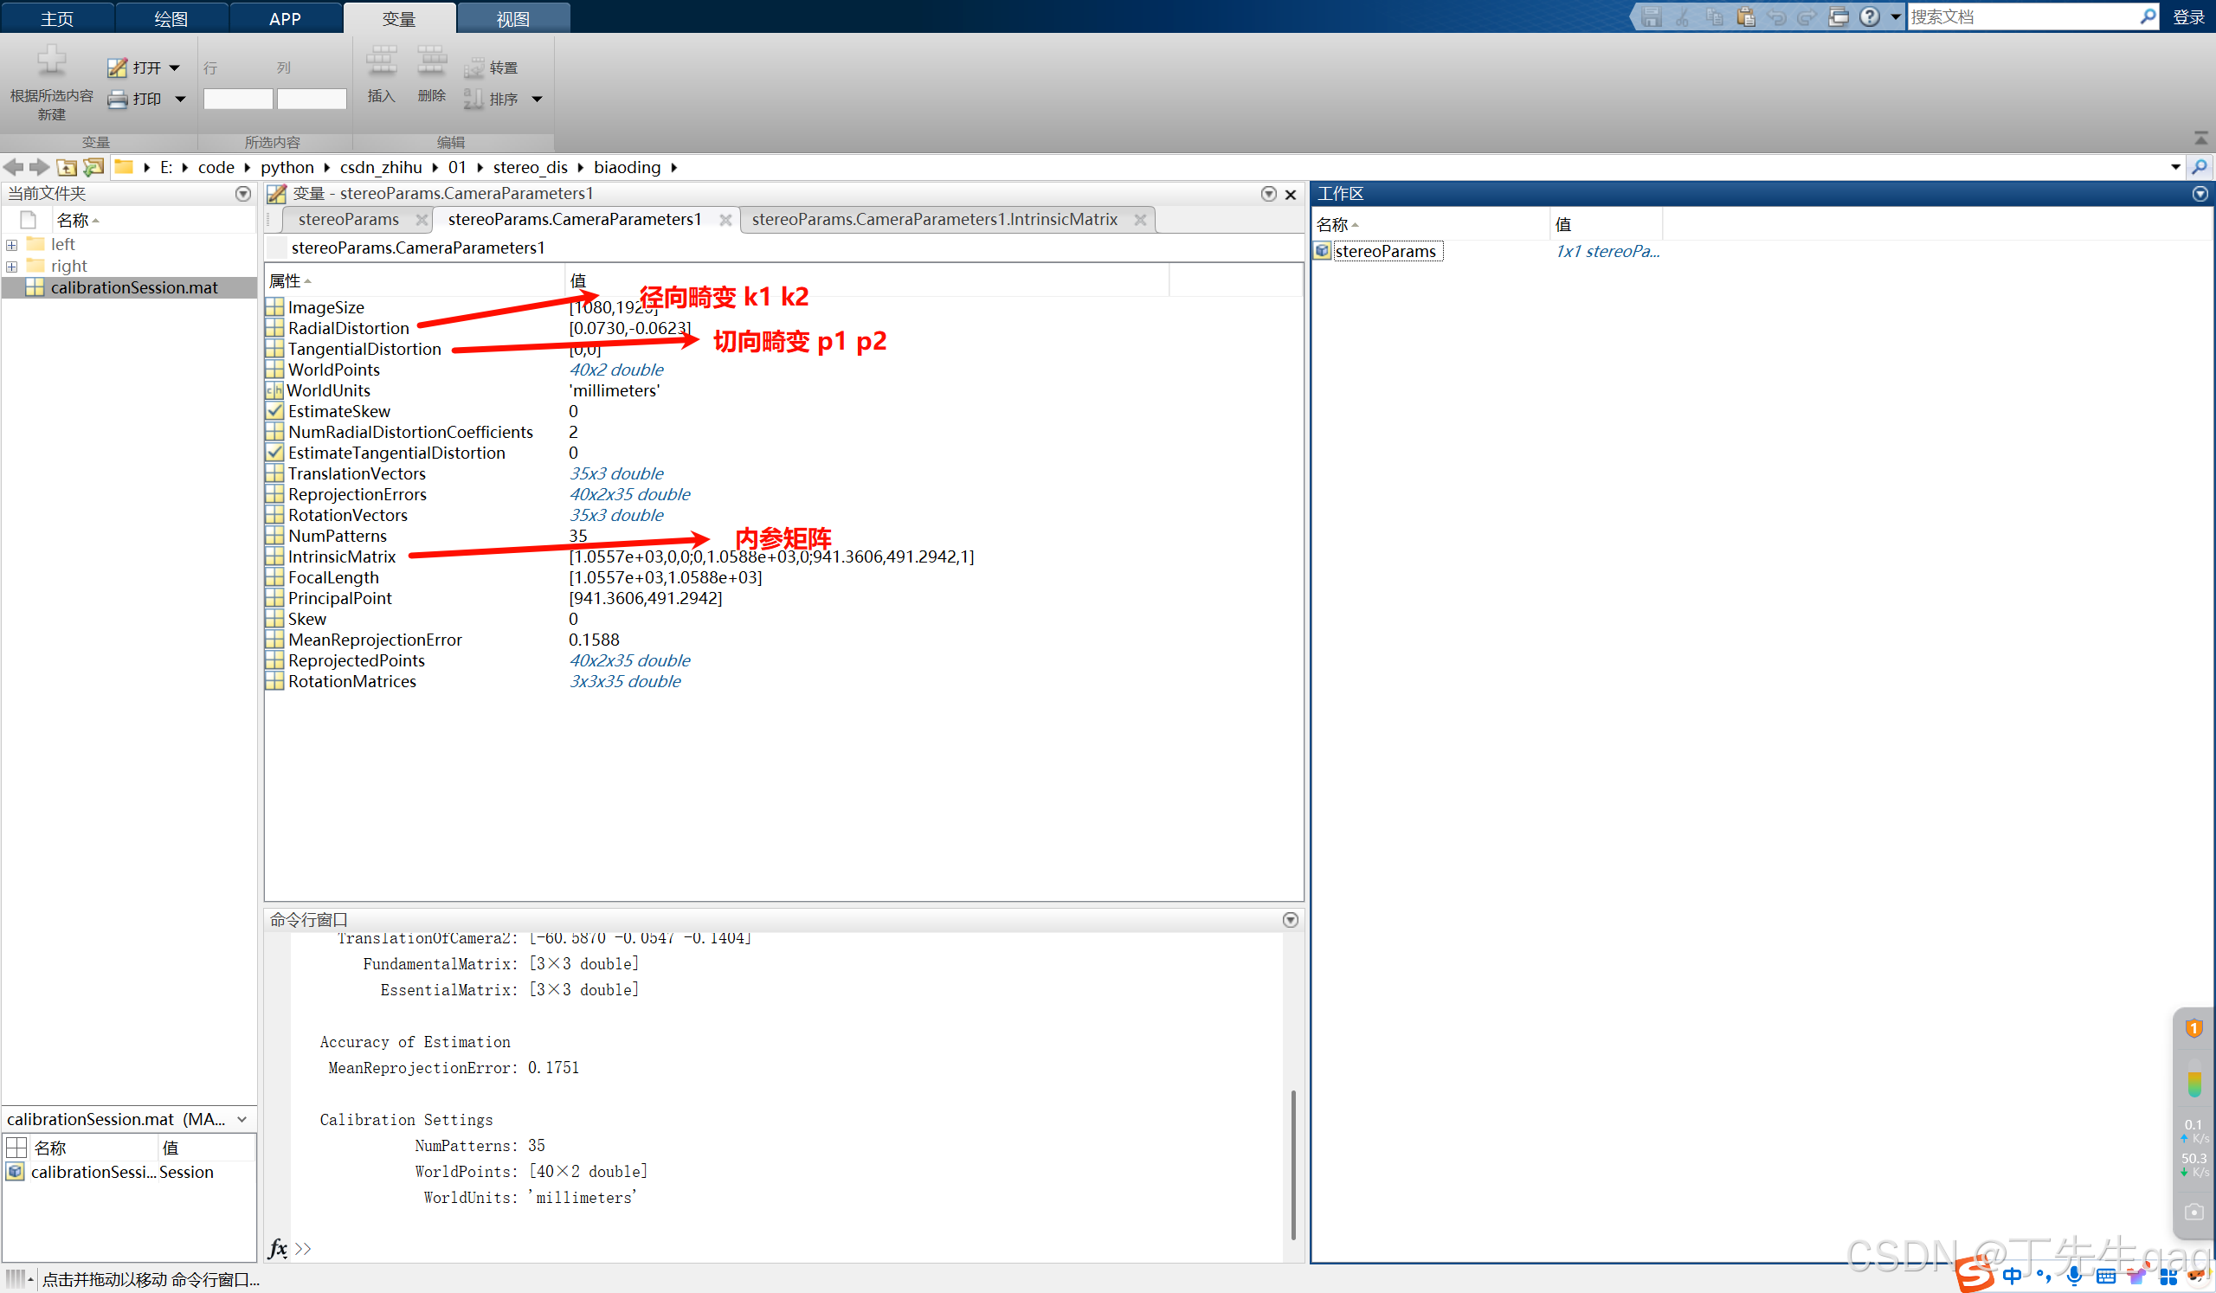Switch to the stereoParams variable tab
Viewport: 2216px width, 1293px height.
click(x=348, y=220)
